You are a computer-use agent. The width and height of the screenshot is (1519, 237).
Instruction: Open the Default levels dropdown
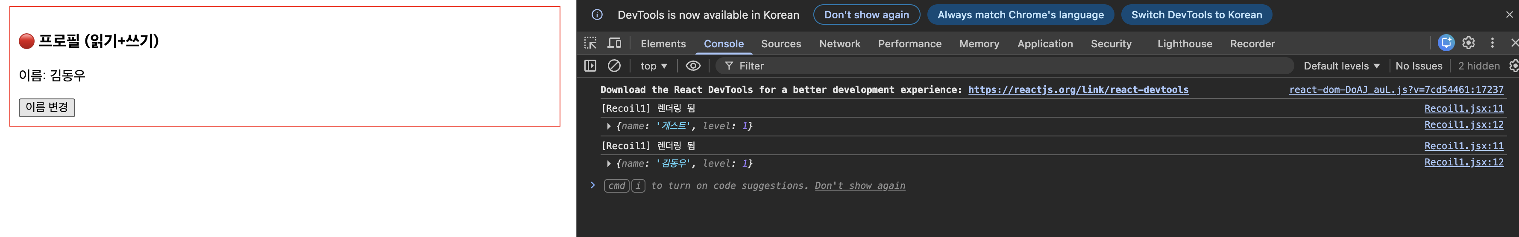click(x=1341, y=66)
